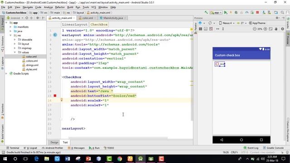The width and height of the screenshot is (290, 163).
Task: Collapse the values folder
Action: click(x=15, y=53)
